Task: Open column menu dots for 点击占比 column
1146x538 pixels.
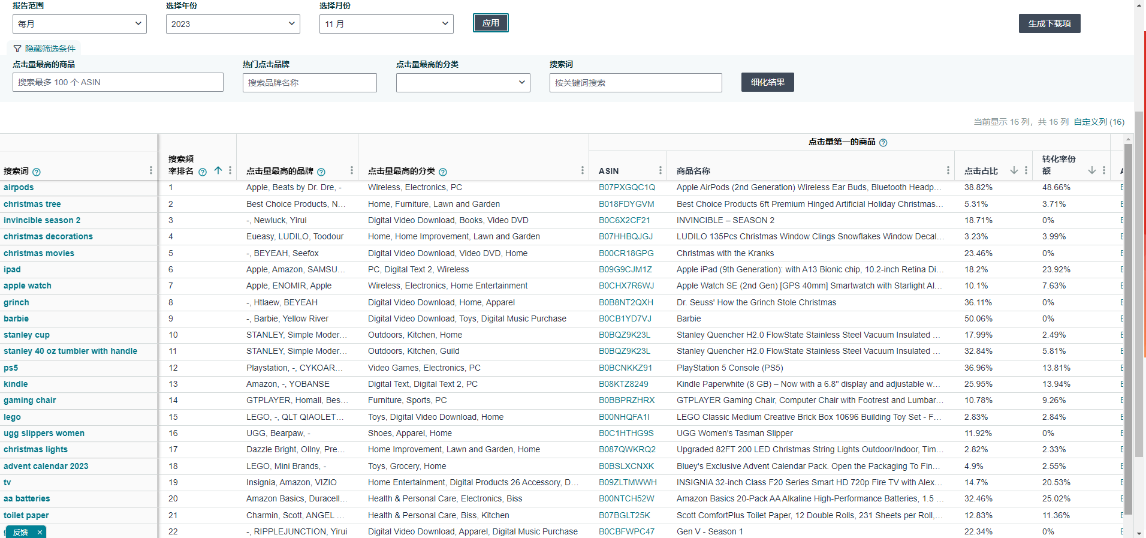Action: point(1026,171)
